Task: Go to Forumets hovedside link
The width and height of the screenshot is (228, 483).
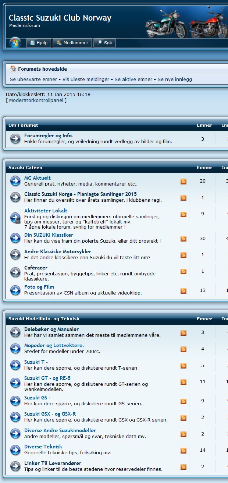Action: point(43,69)
